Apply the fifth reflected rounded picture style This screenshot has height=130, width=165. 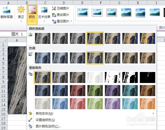click(140, 13)
